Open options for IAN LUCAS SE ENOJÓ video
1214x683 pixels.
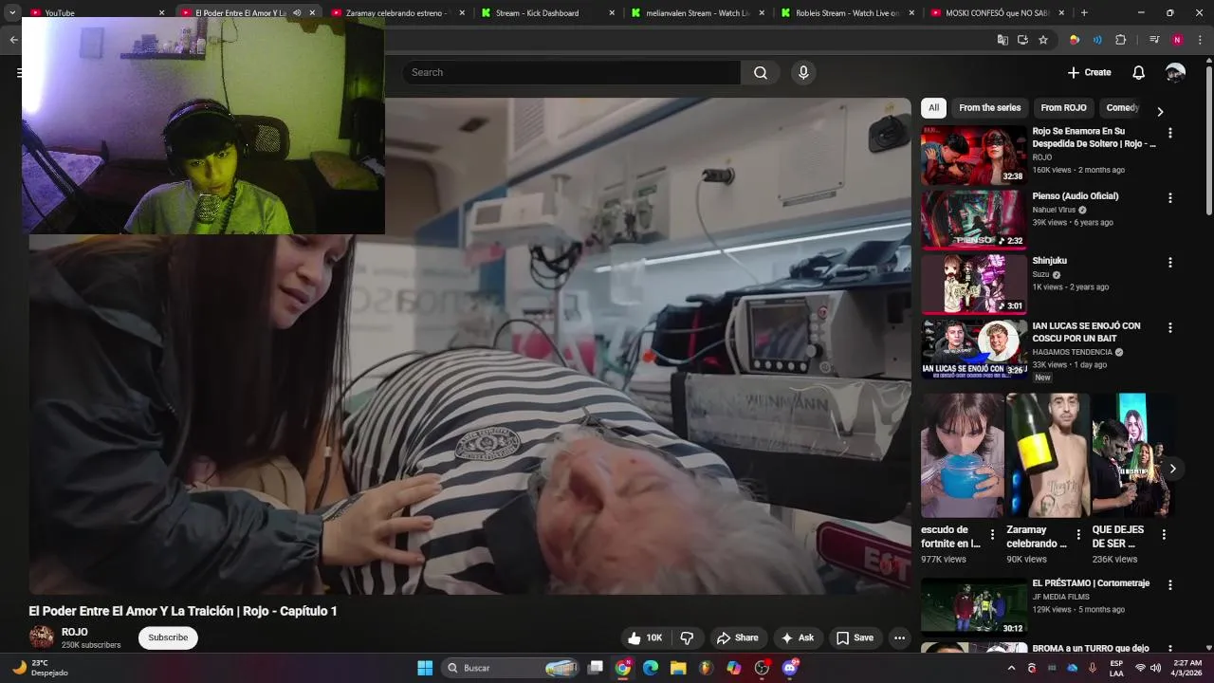pyautogui.click(x=1169, y=328)
